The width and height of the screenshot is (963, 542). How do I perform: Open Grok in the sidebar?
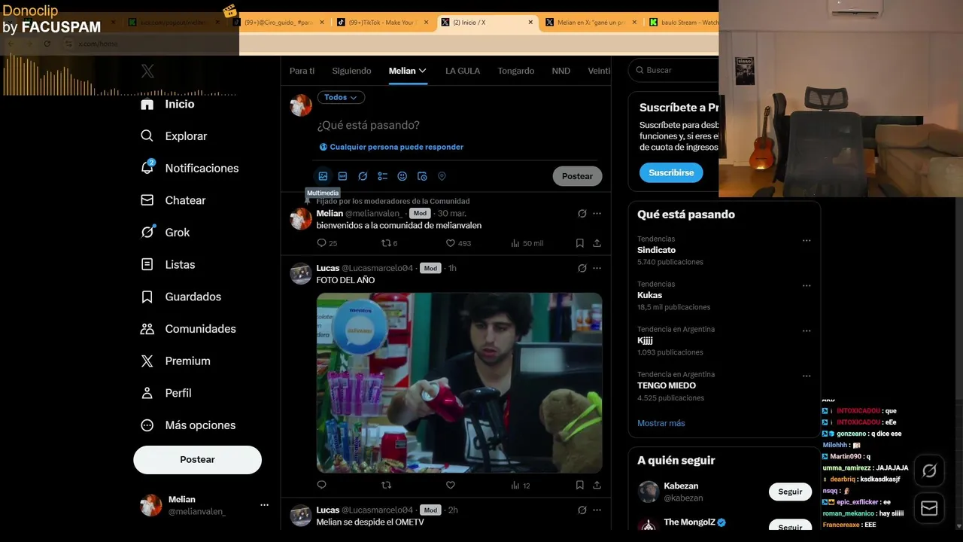point(166,233)
